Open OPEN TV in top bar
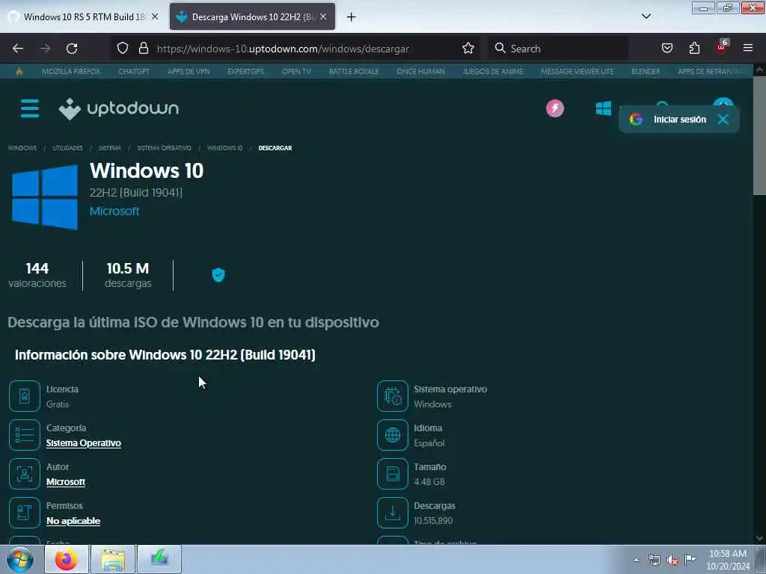766x574 pixels. tap(296, 71)
